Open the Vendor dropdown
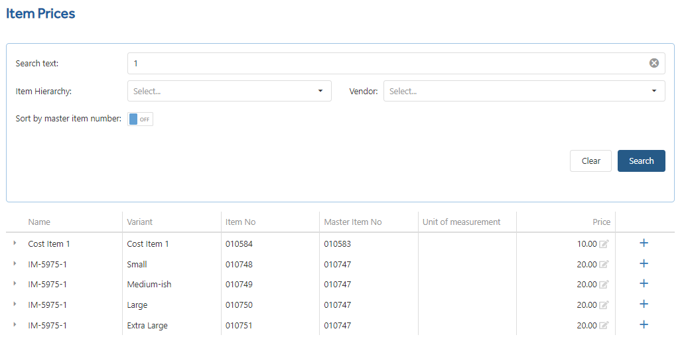The width and height of the screenshot is (686, 345). point(524,91)
